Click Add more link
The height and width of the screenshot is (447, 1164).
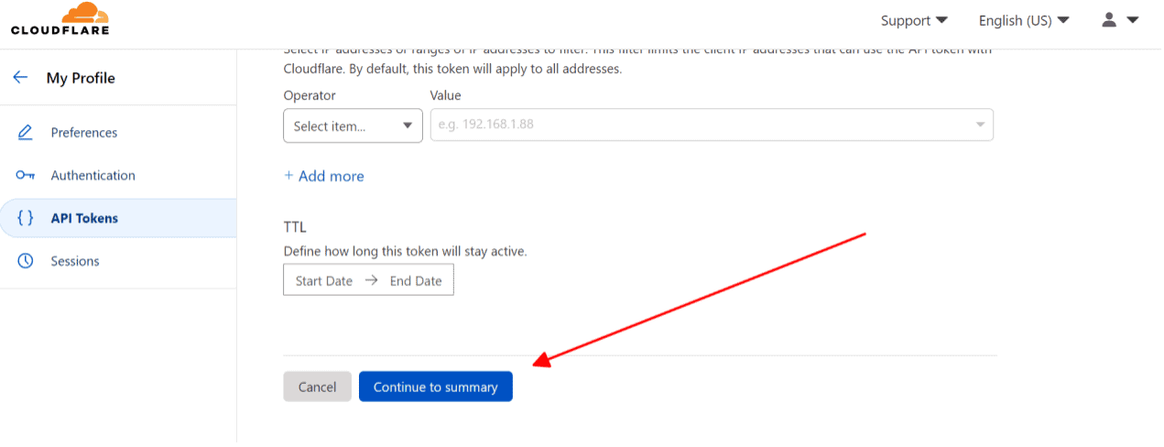coord(324,176)
